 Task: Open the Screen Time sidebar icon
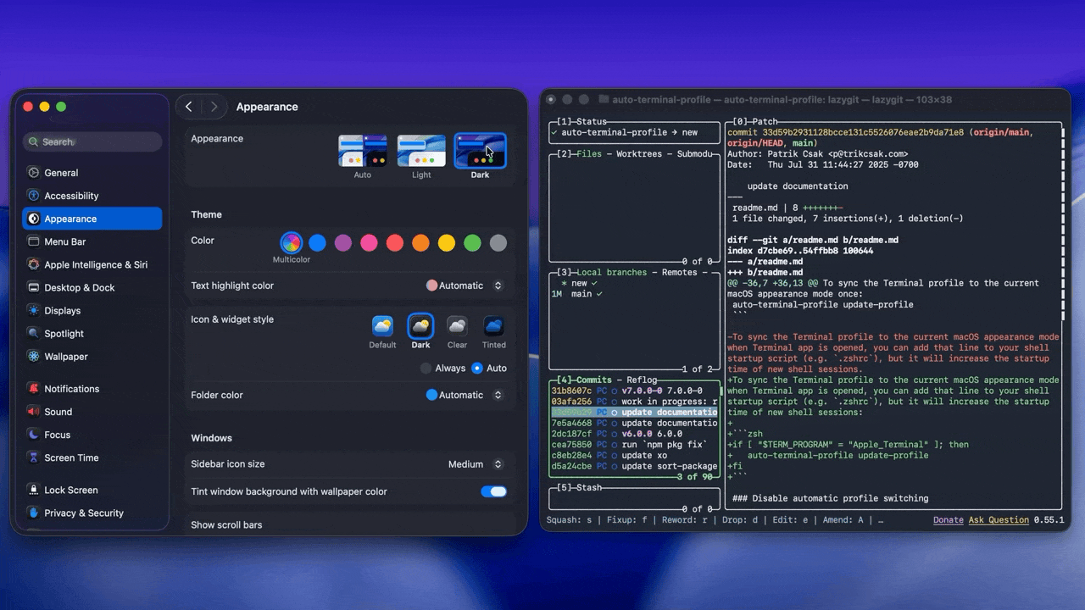pyautogui.click(x=33, y=457)
